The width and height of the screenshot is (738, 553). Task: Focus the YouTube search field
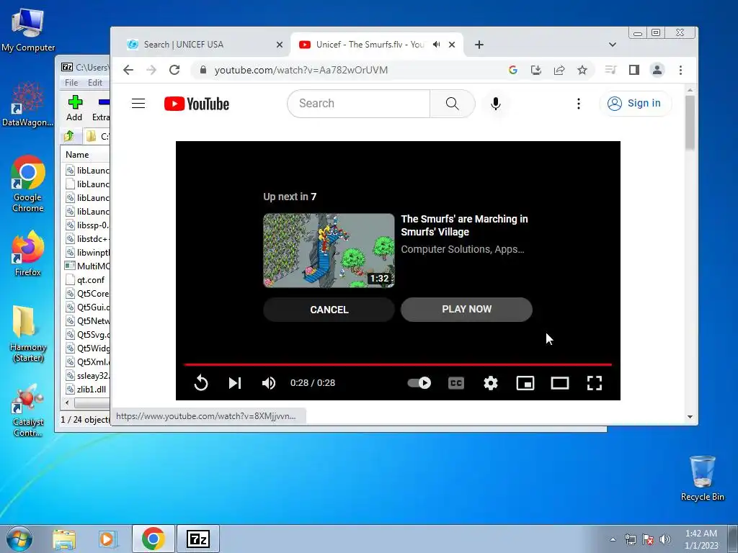[x=359, y=104]
